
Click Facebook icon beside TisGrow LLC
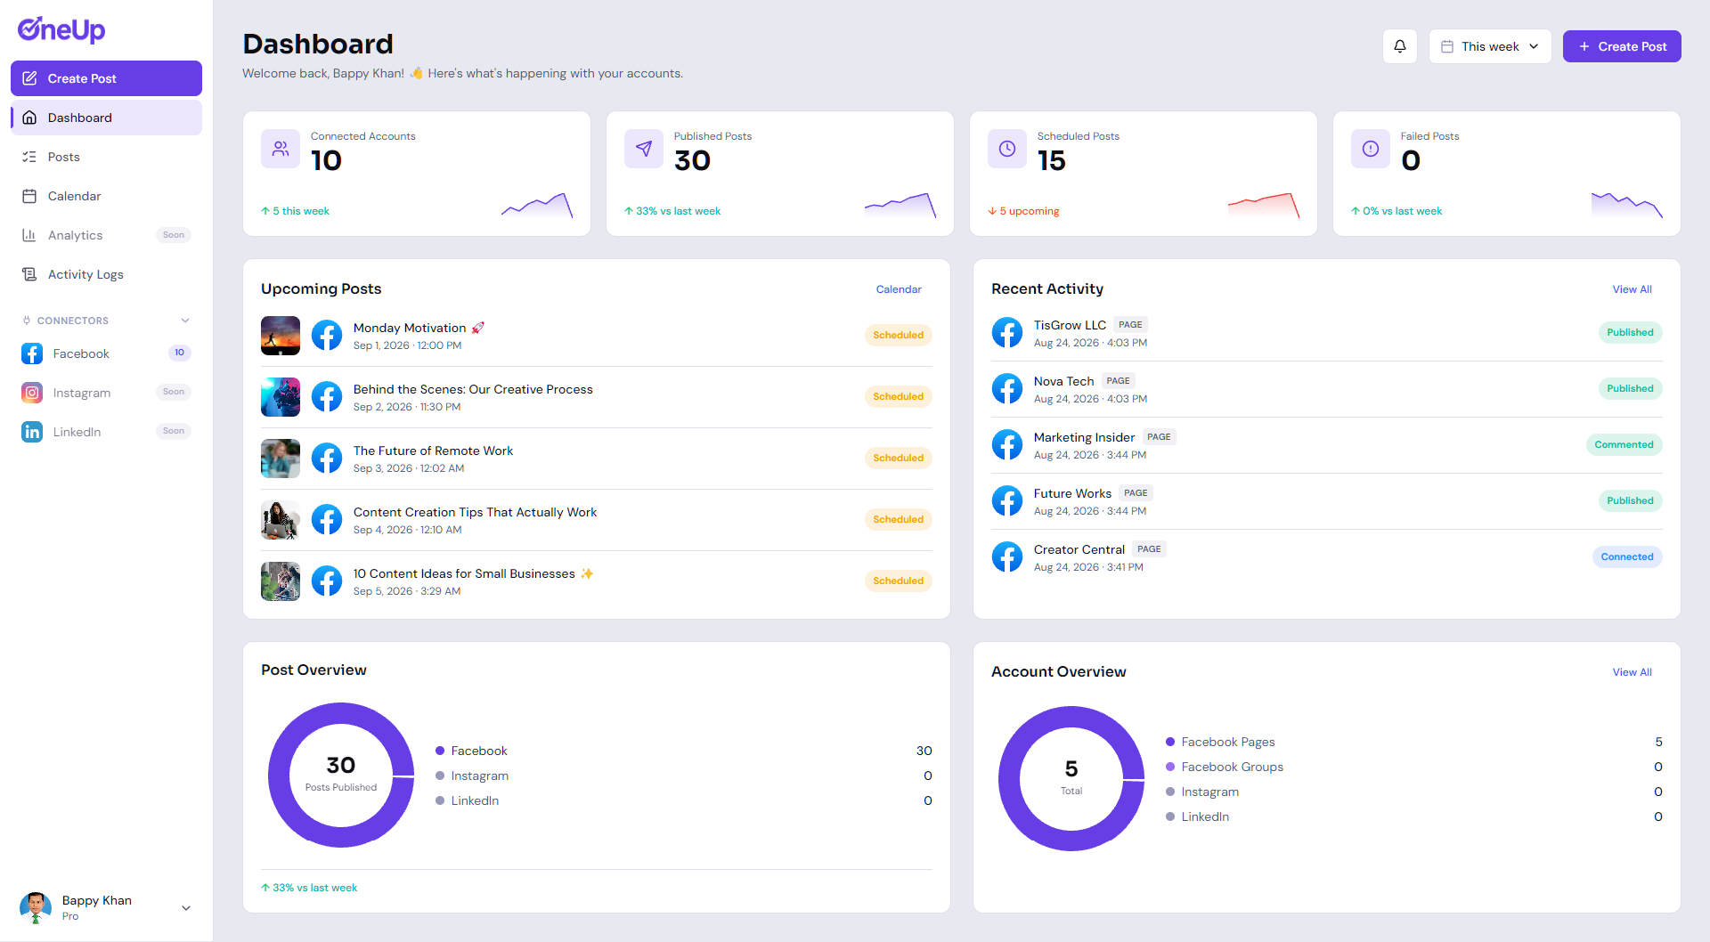pos(1007,333)
